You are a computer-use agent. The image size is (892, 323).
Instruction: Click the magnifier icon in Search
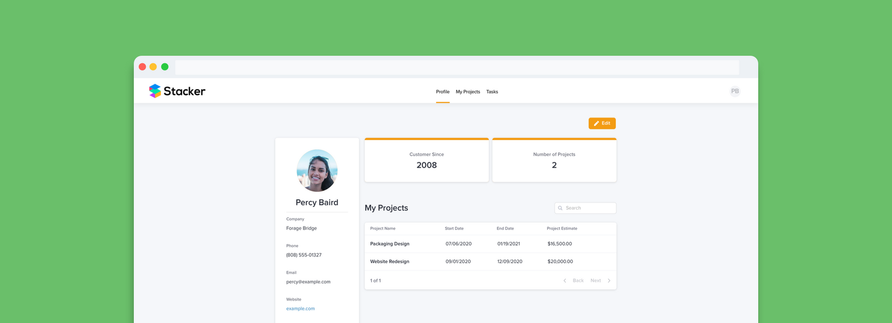point(560,208)
